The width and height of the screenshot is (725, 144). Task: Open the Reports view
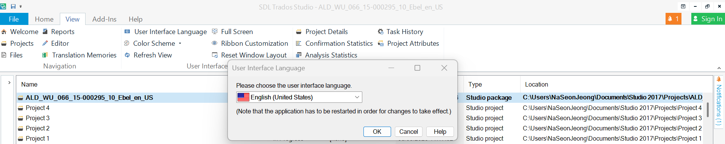pyautogui.click(x=58, y=32)
